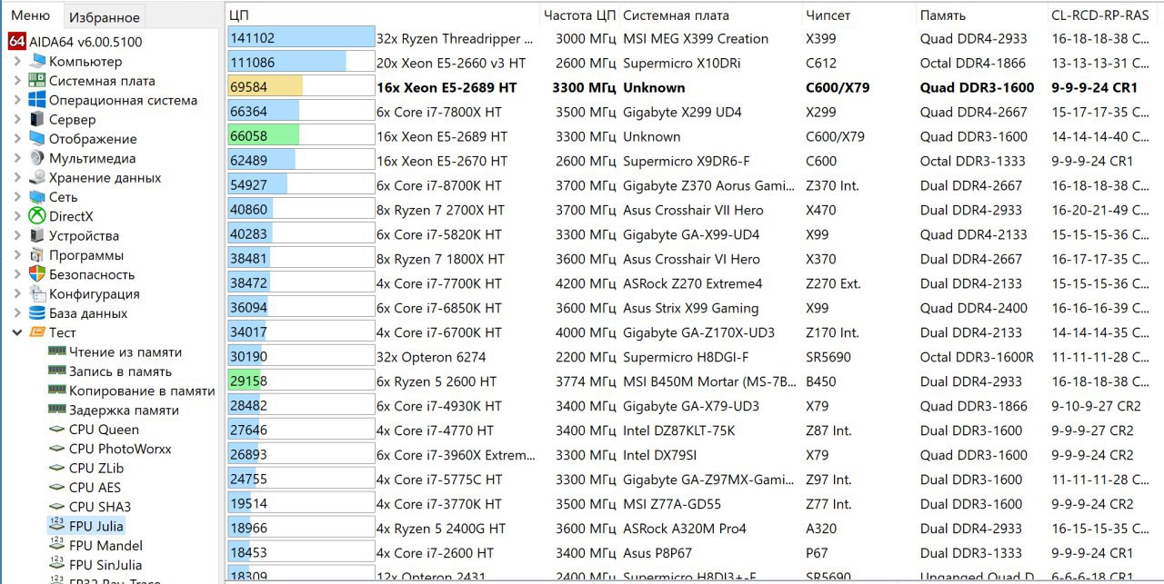Click the Хранение данных storage icon
This screenshot has width=1164, height=584.
pyautogui.click(x=36, y=178)
